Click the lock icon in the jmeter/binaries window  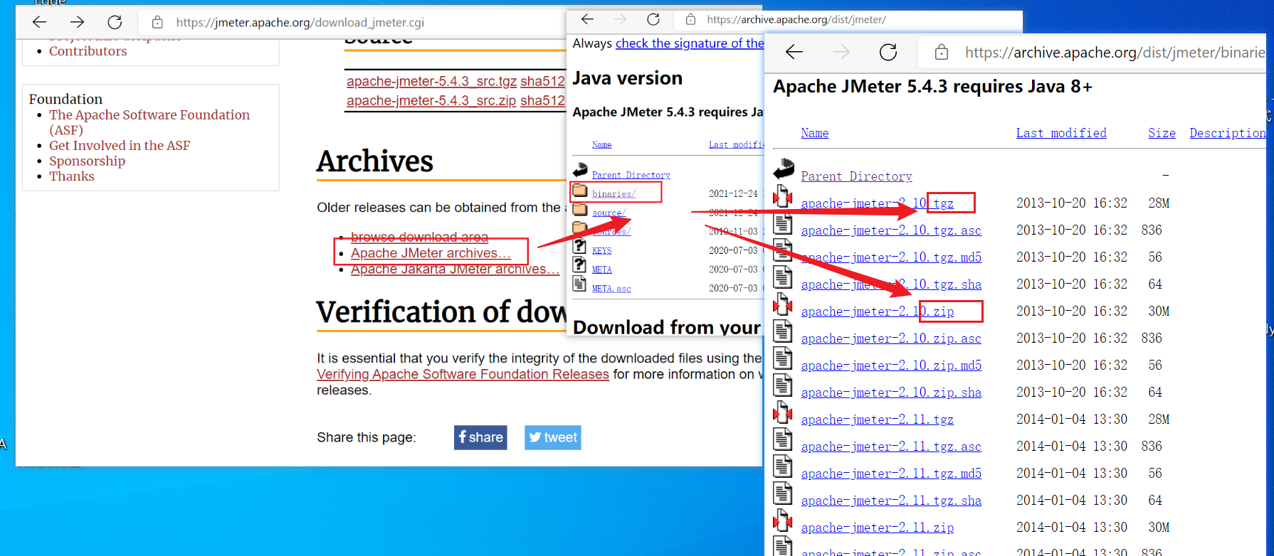[x=942, y=52]
